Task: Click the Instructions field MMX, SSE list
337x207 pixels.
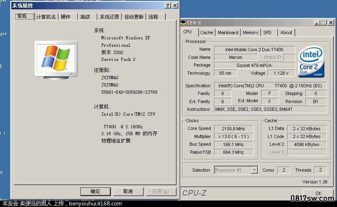Action: tap(270, 109)
